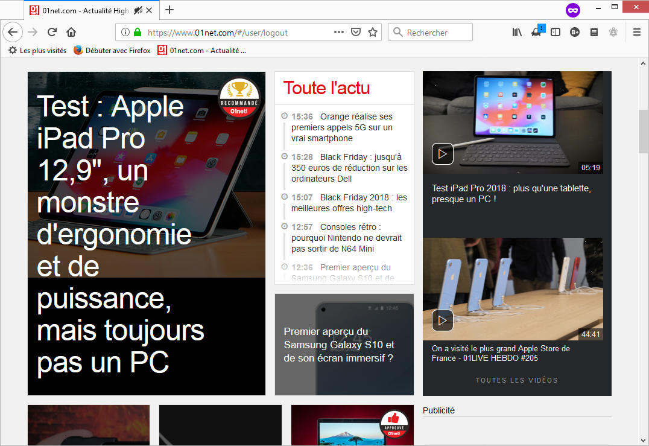The height and width of the screenshot is (446, 649).
Task: Click the forward navigation arrow
Action: tap(33, 33)
